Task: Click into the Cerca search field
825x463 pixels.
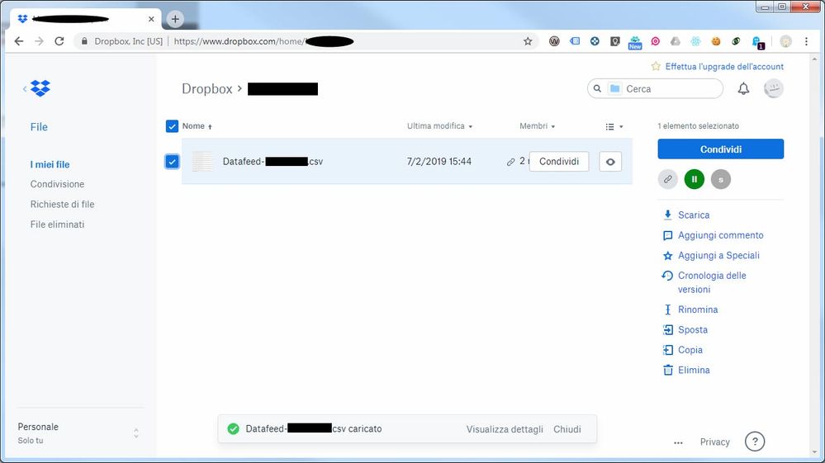Action: (655, 89)
